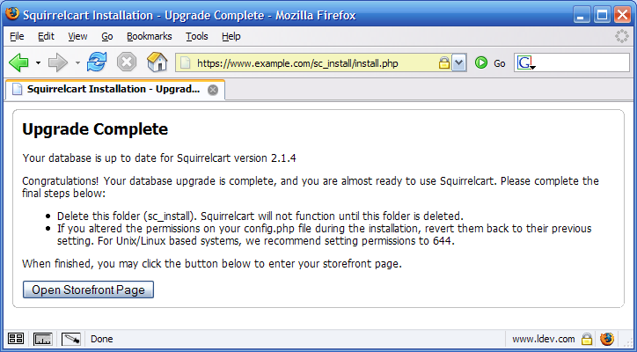Expand the Forward history dropdown arrow
637x352 pixels.
click(77, 63)
